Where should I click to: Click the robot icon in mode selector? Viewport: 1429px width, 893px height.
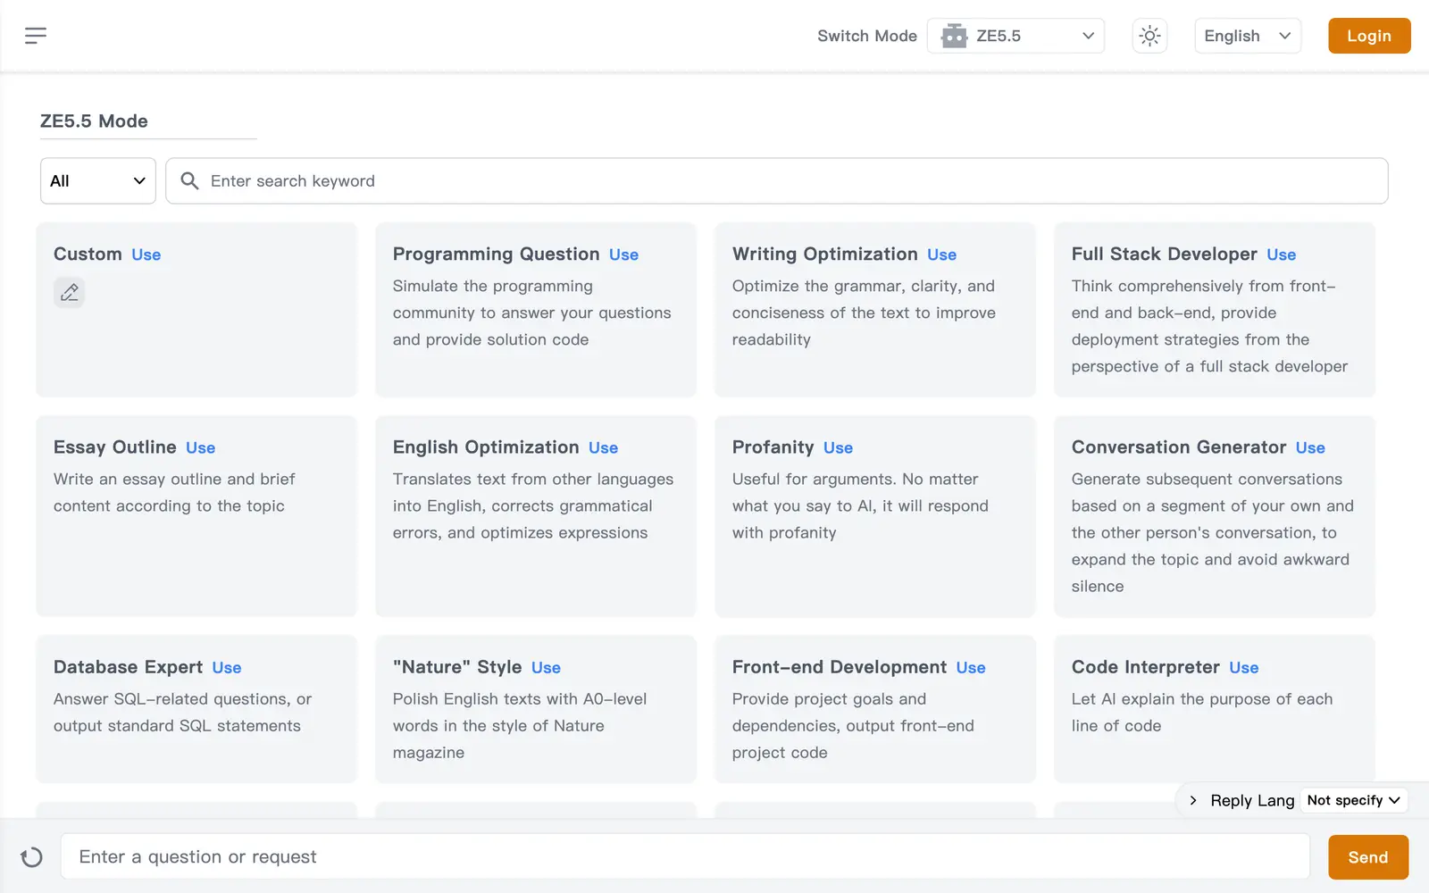954,36
